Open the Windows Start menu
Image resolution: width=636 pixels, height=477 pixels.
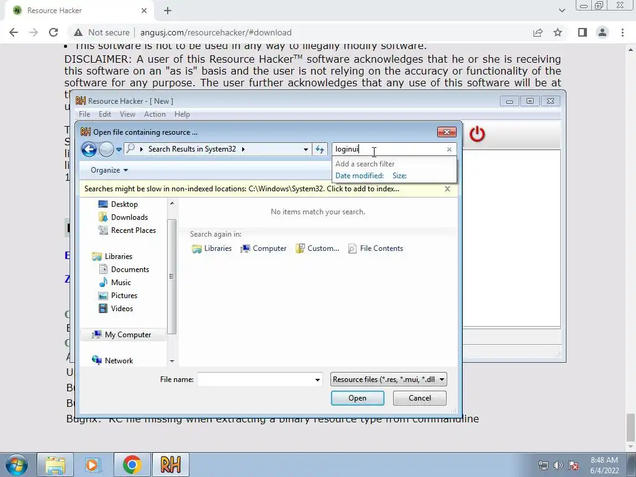(x=16, y=465)
